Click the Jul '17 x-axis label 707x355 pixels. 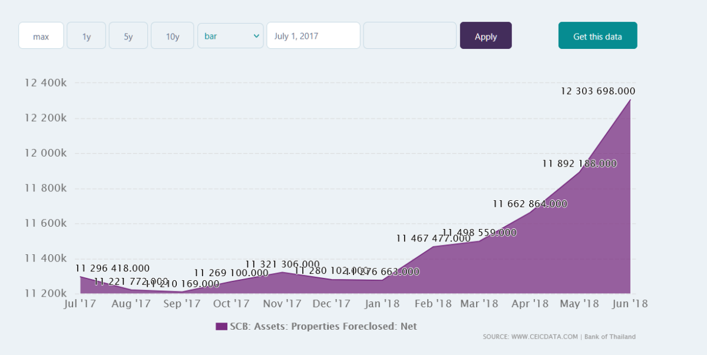[x=80, y=304]
